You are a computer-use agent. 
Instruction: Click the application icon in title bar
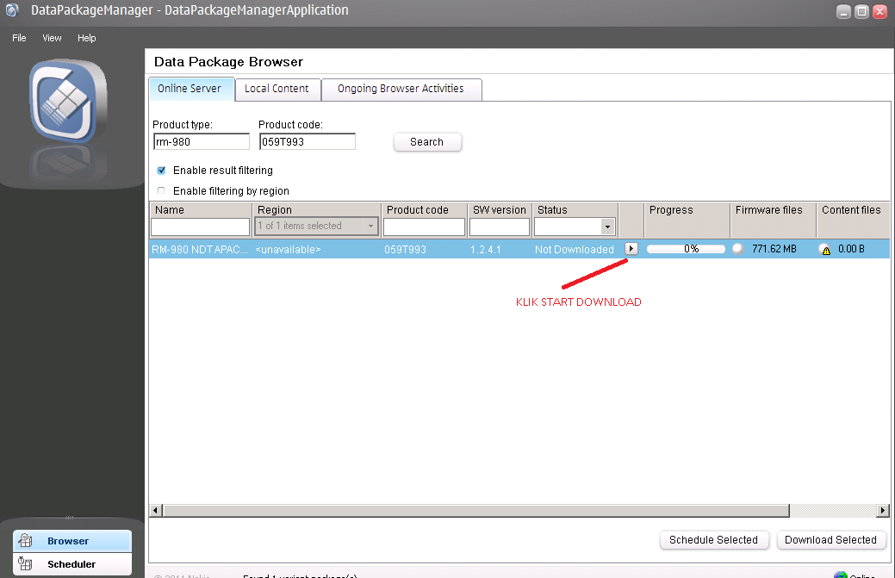click(x=12, y=10)
